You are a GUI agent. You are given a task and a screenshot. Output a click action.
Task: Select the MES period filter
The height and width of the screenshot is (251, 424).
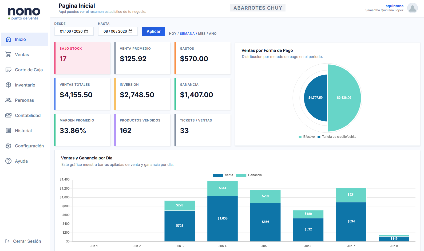202,34
